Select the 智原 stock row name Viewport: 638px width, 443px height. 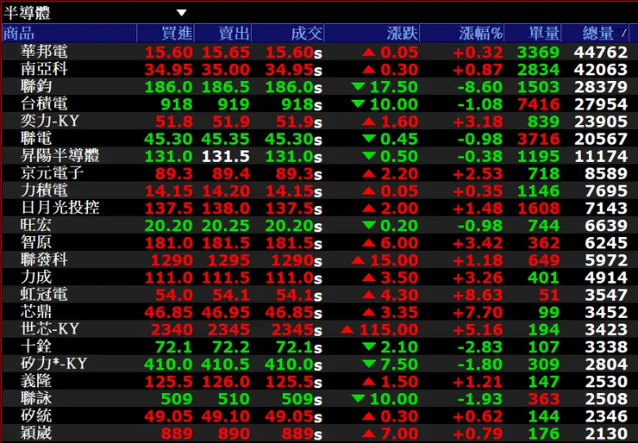point(36,242)
